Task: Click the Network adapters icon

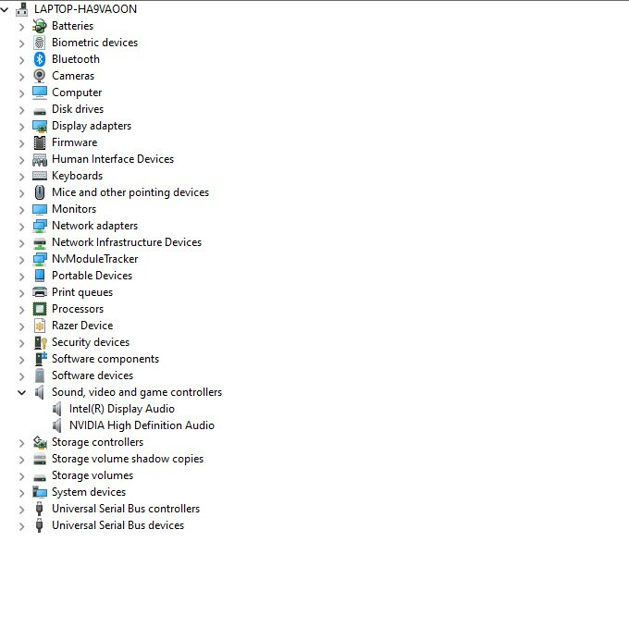Action: point(39,226)
